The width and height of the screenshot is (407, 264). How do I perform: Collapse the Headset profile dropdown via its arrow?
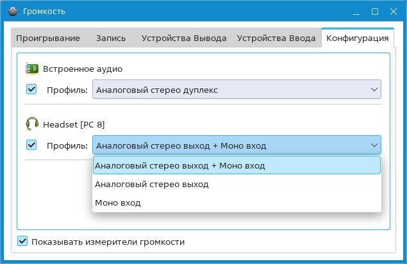[374, 145]
